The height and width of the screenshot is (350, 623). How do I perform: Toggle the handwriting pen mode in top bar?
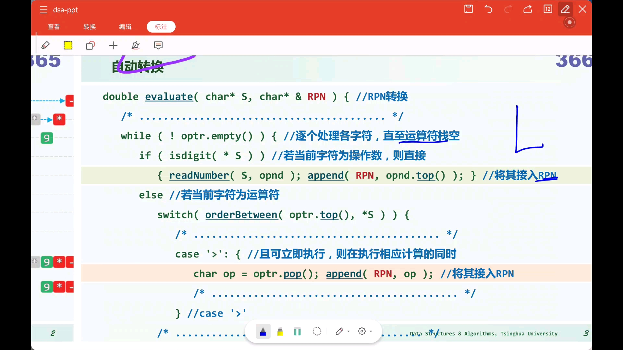pyautogui.click(x=565, y=9)
